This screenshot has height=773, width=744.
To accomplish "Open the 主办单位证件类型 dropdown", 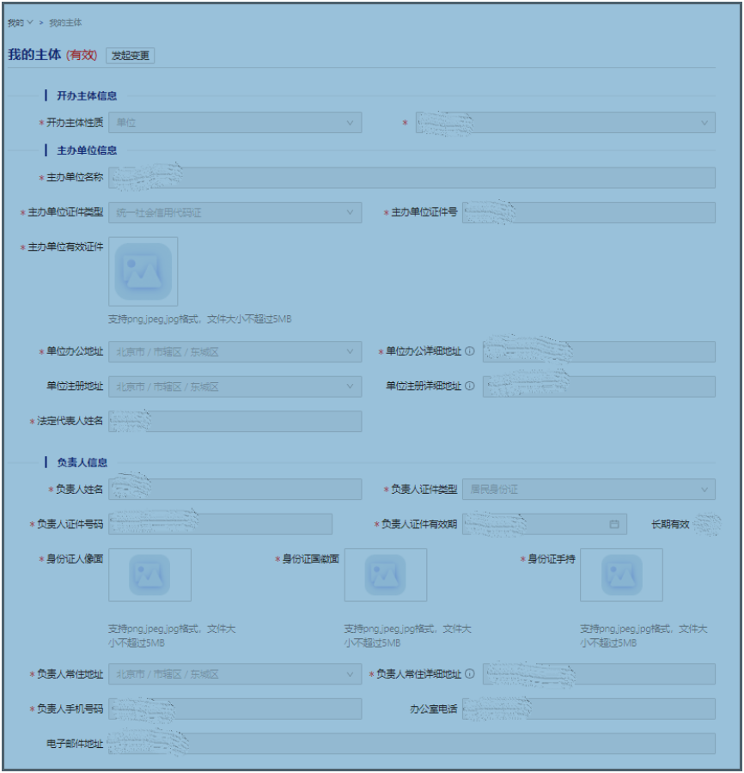I will 235,212.
